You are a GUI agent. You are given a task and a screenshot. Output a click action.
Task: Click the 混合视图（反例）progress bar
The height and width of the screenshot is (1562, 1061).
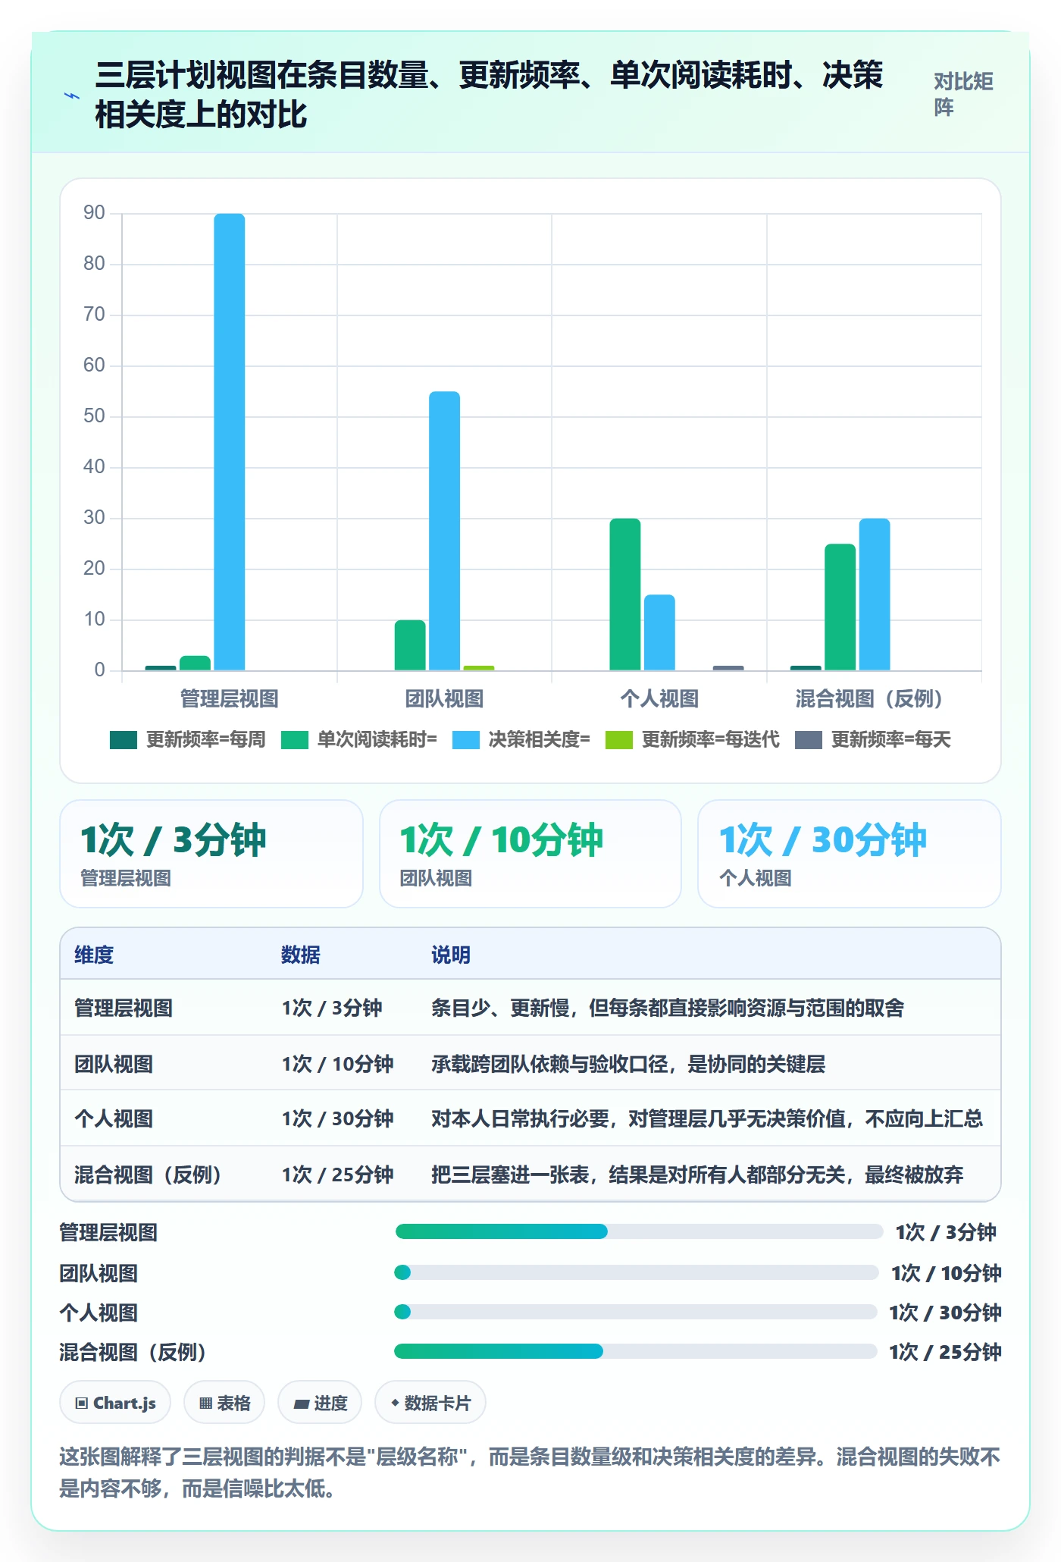pos(636,1351)
